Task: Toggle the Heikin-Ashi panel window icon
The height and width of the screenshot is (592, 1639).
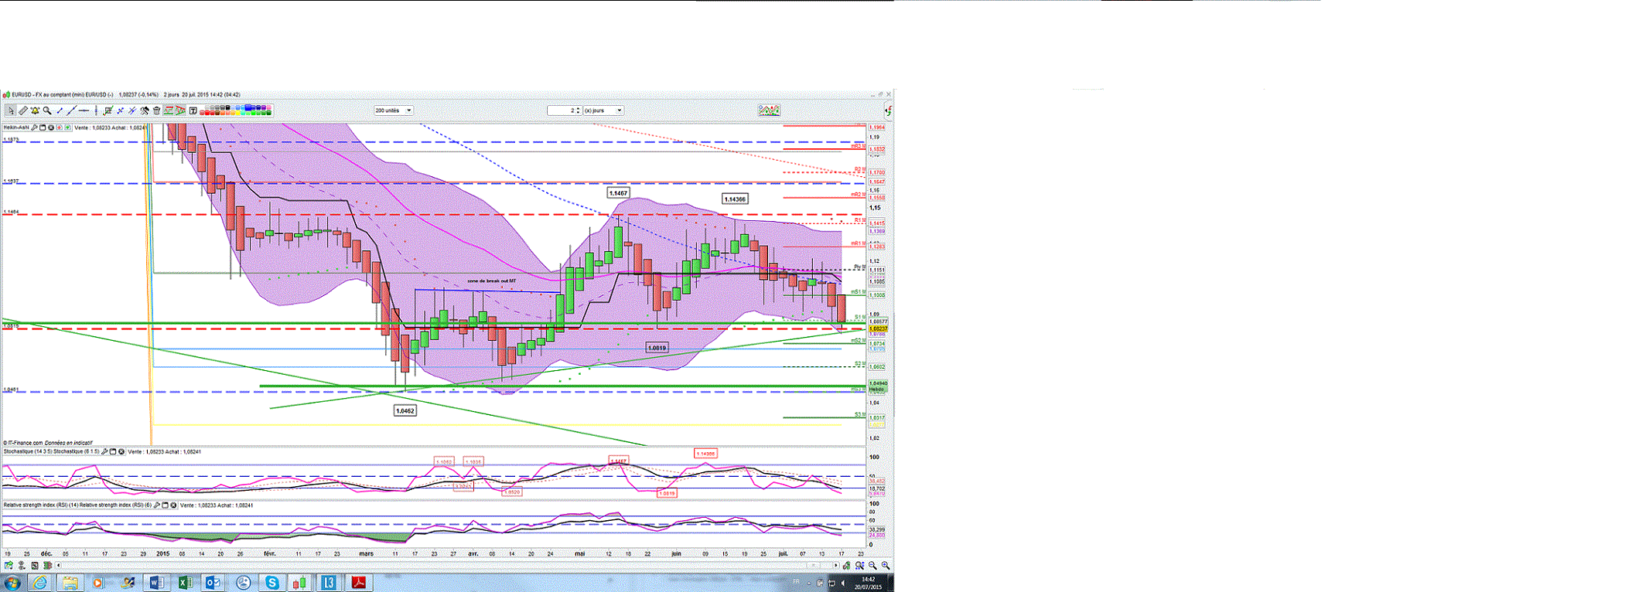Action: 43,128
